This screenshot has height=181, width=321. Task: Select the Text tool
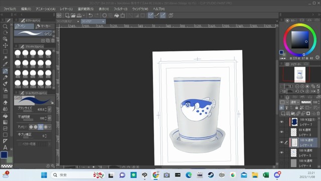click(5, 147)
